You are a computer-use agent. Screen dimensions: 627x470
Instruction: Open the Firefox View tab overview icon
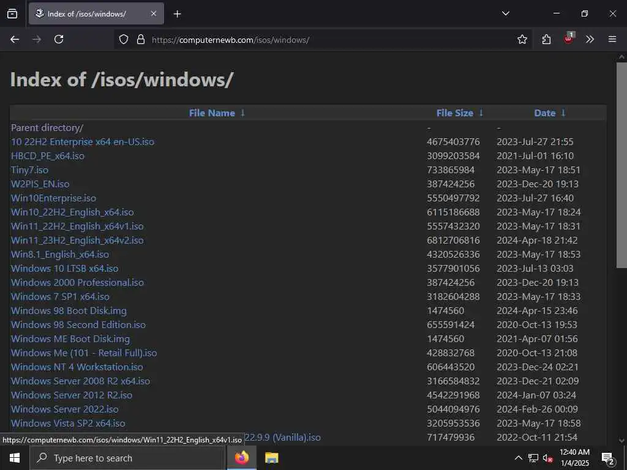point(12,13)
